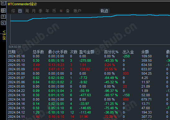Screen dimensions: 170x120
Task: Click the V 5.05 version label
Action: click(4, 35)
